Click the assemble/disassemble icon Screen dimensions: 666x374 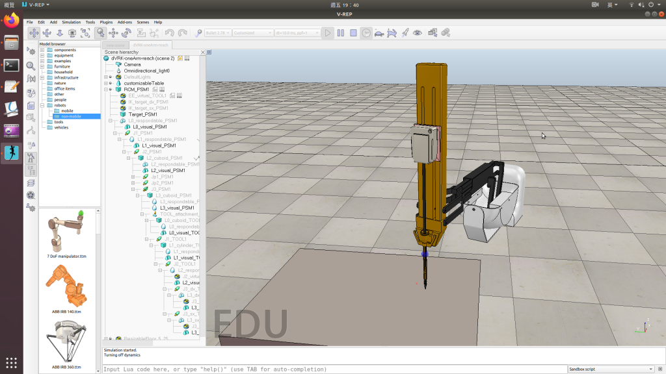(x=141, y=32)
